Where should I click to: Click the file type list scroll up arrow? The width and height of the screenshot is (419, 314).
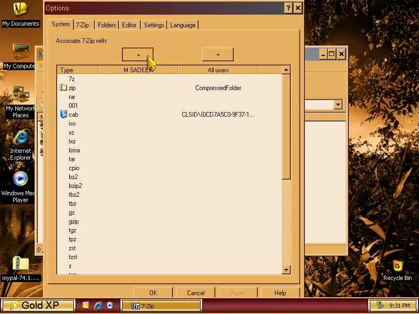pyautogui.click(x=286, y=70)
